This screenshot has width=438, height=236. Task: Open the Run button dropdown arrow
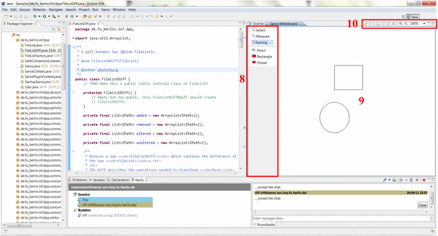(49, 16)
